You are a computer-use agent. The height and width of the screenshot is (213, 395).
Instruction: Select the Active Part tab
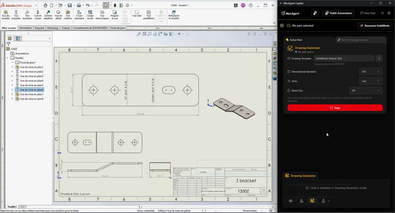pyautogui.click(x=309, y=40)
